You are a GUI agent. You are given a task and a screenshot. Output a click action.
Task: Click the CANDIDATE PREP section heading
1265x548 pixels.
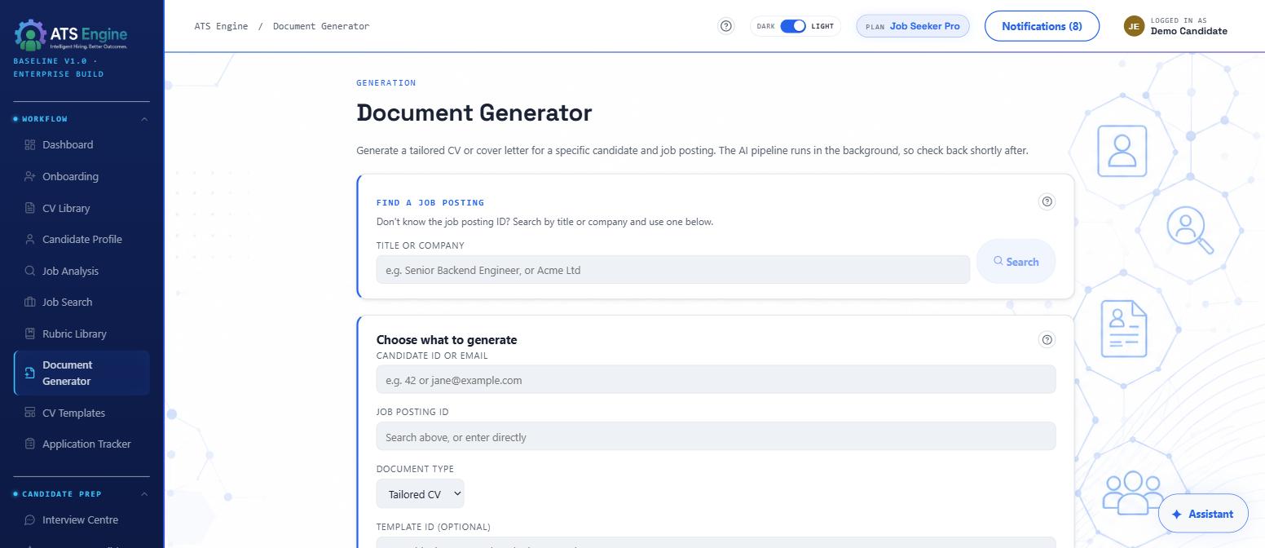(x=62, y=494)
